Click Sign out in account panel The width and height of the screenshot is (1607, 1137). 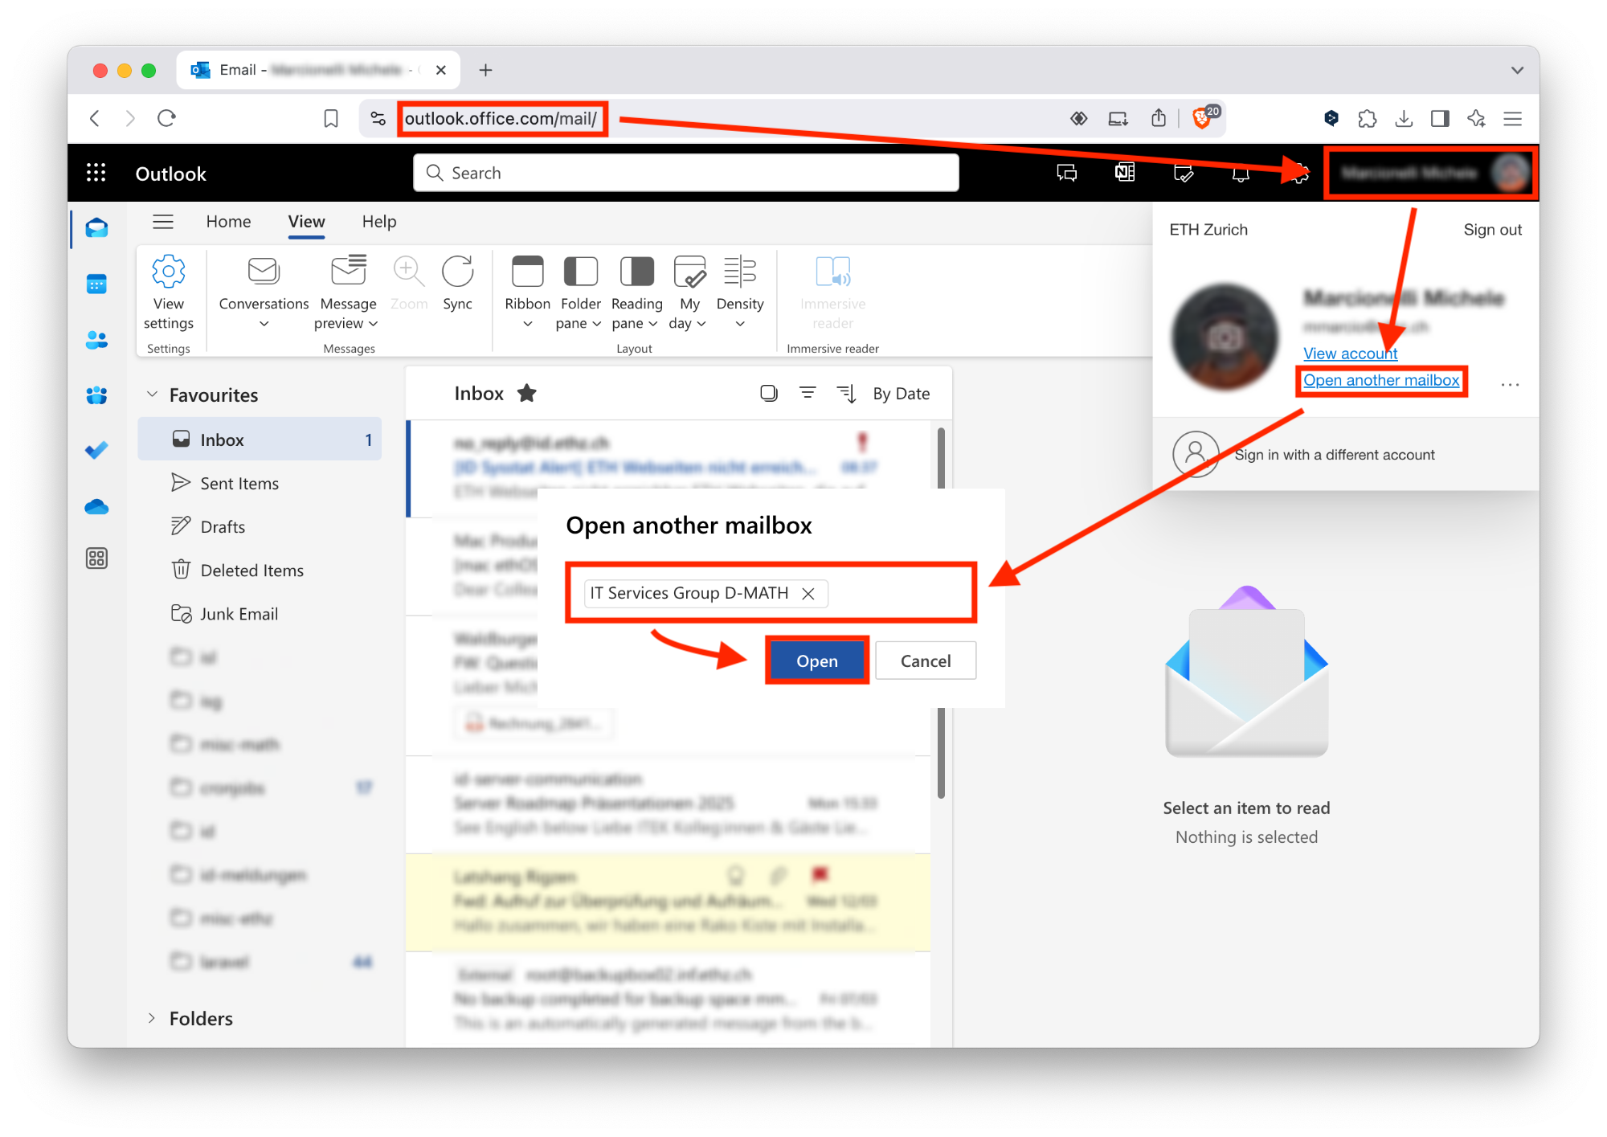click(1492, 230)
